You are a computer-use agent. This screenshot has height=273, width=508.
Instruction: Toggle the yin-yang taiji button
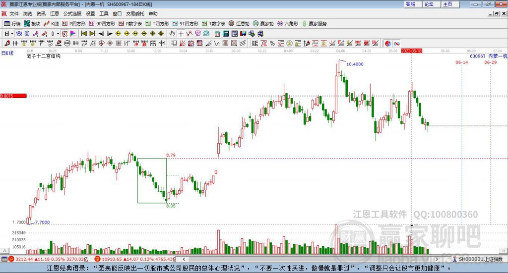(388, 43)
